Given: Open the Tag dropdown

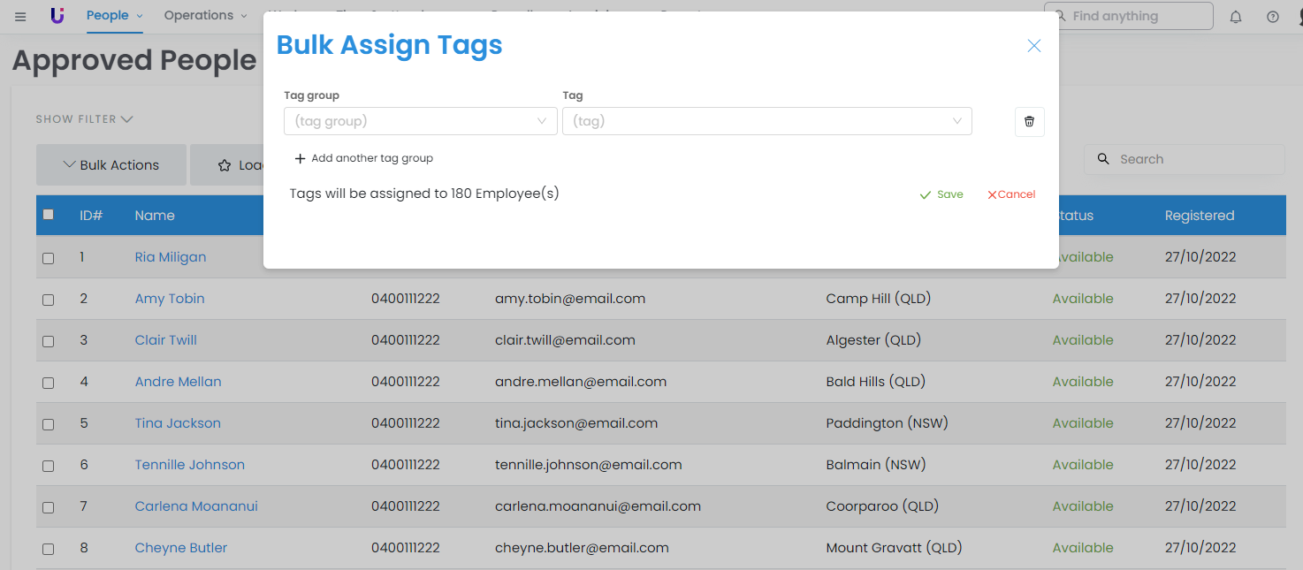Looking at the screenshot, I should [x=766, y=121].
